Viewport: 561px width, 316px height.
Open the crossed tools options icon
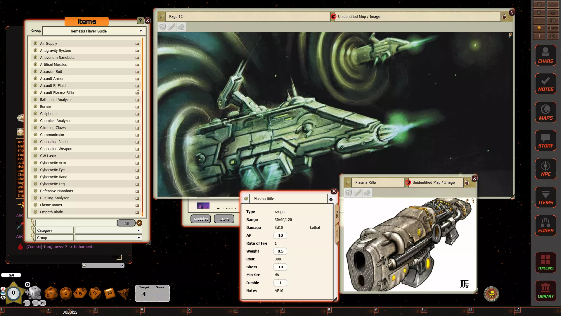point(539,20)
